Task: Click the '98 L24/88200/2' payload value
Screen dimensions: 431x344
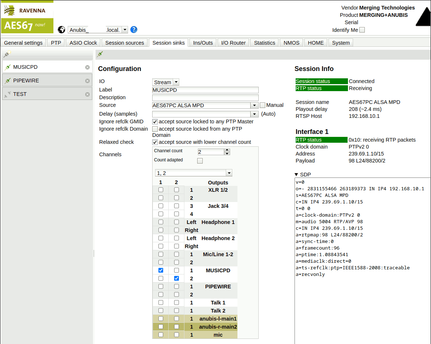Action: click(367, 161)
